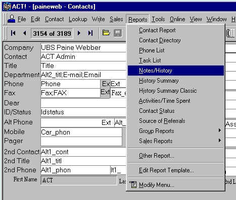The image size is (236, 200).
Task: Click the Title input field
Action: pos(83,66)
